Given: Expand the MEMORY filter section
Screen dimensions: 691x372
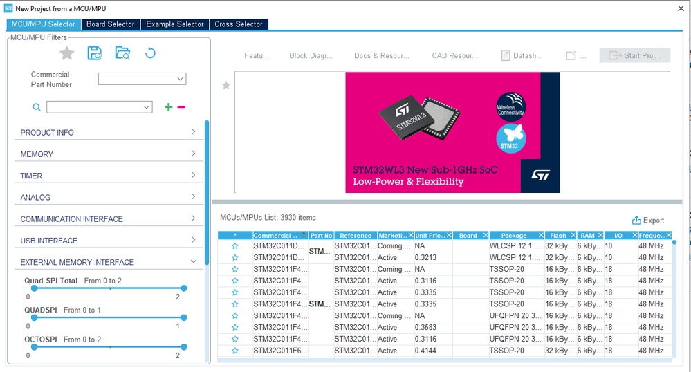Looking at the screenshot, I should click(x=109, y=154).
